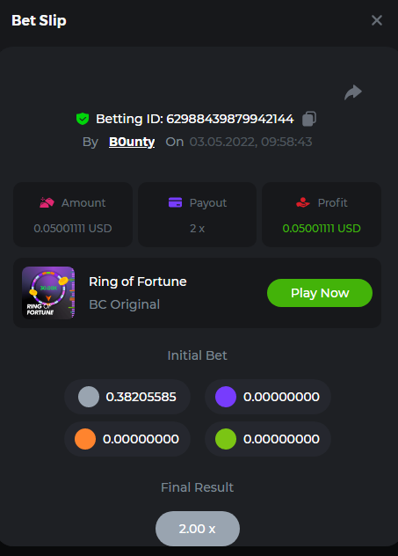
Task: Click the purple Payout card icon
Action: (x=175, y=202)
